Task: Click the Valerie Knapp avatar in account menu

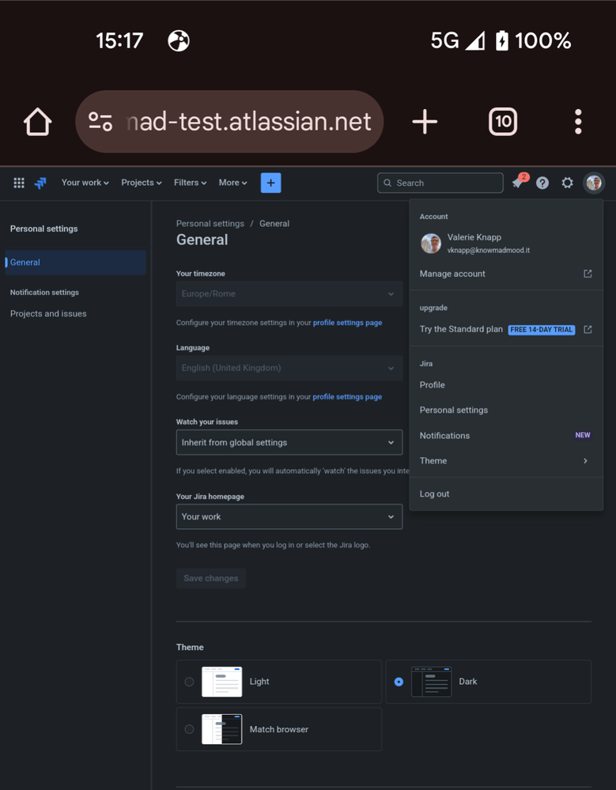Action: click(x=431, y=244)
